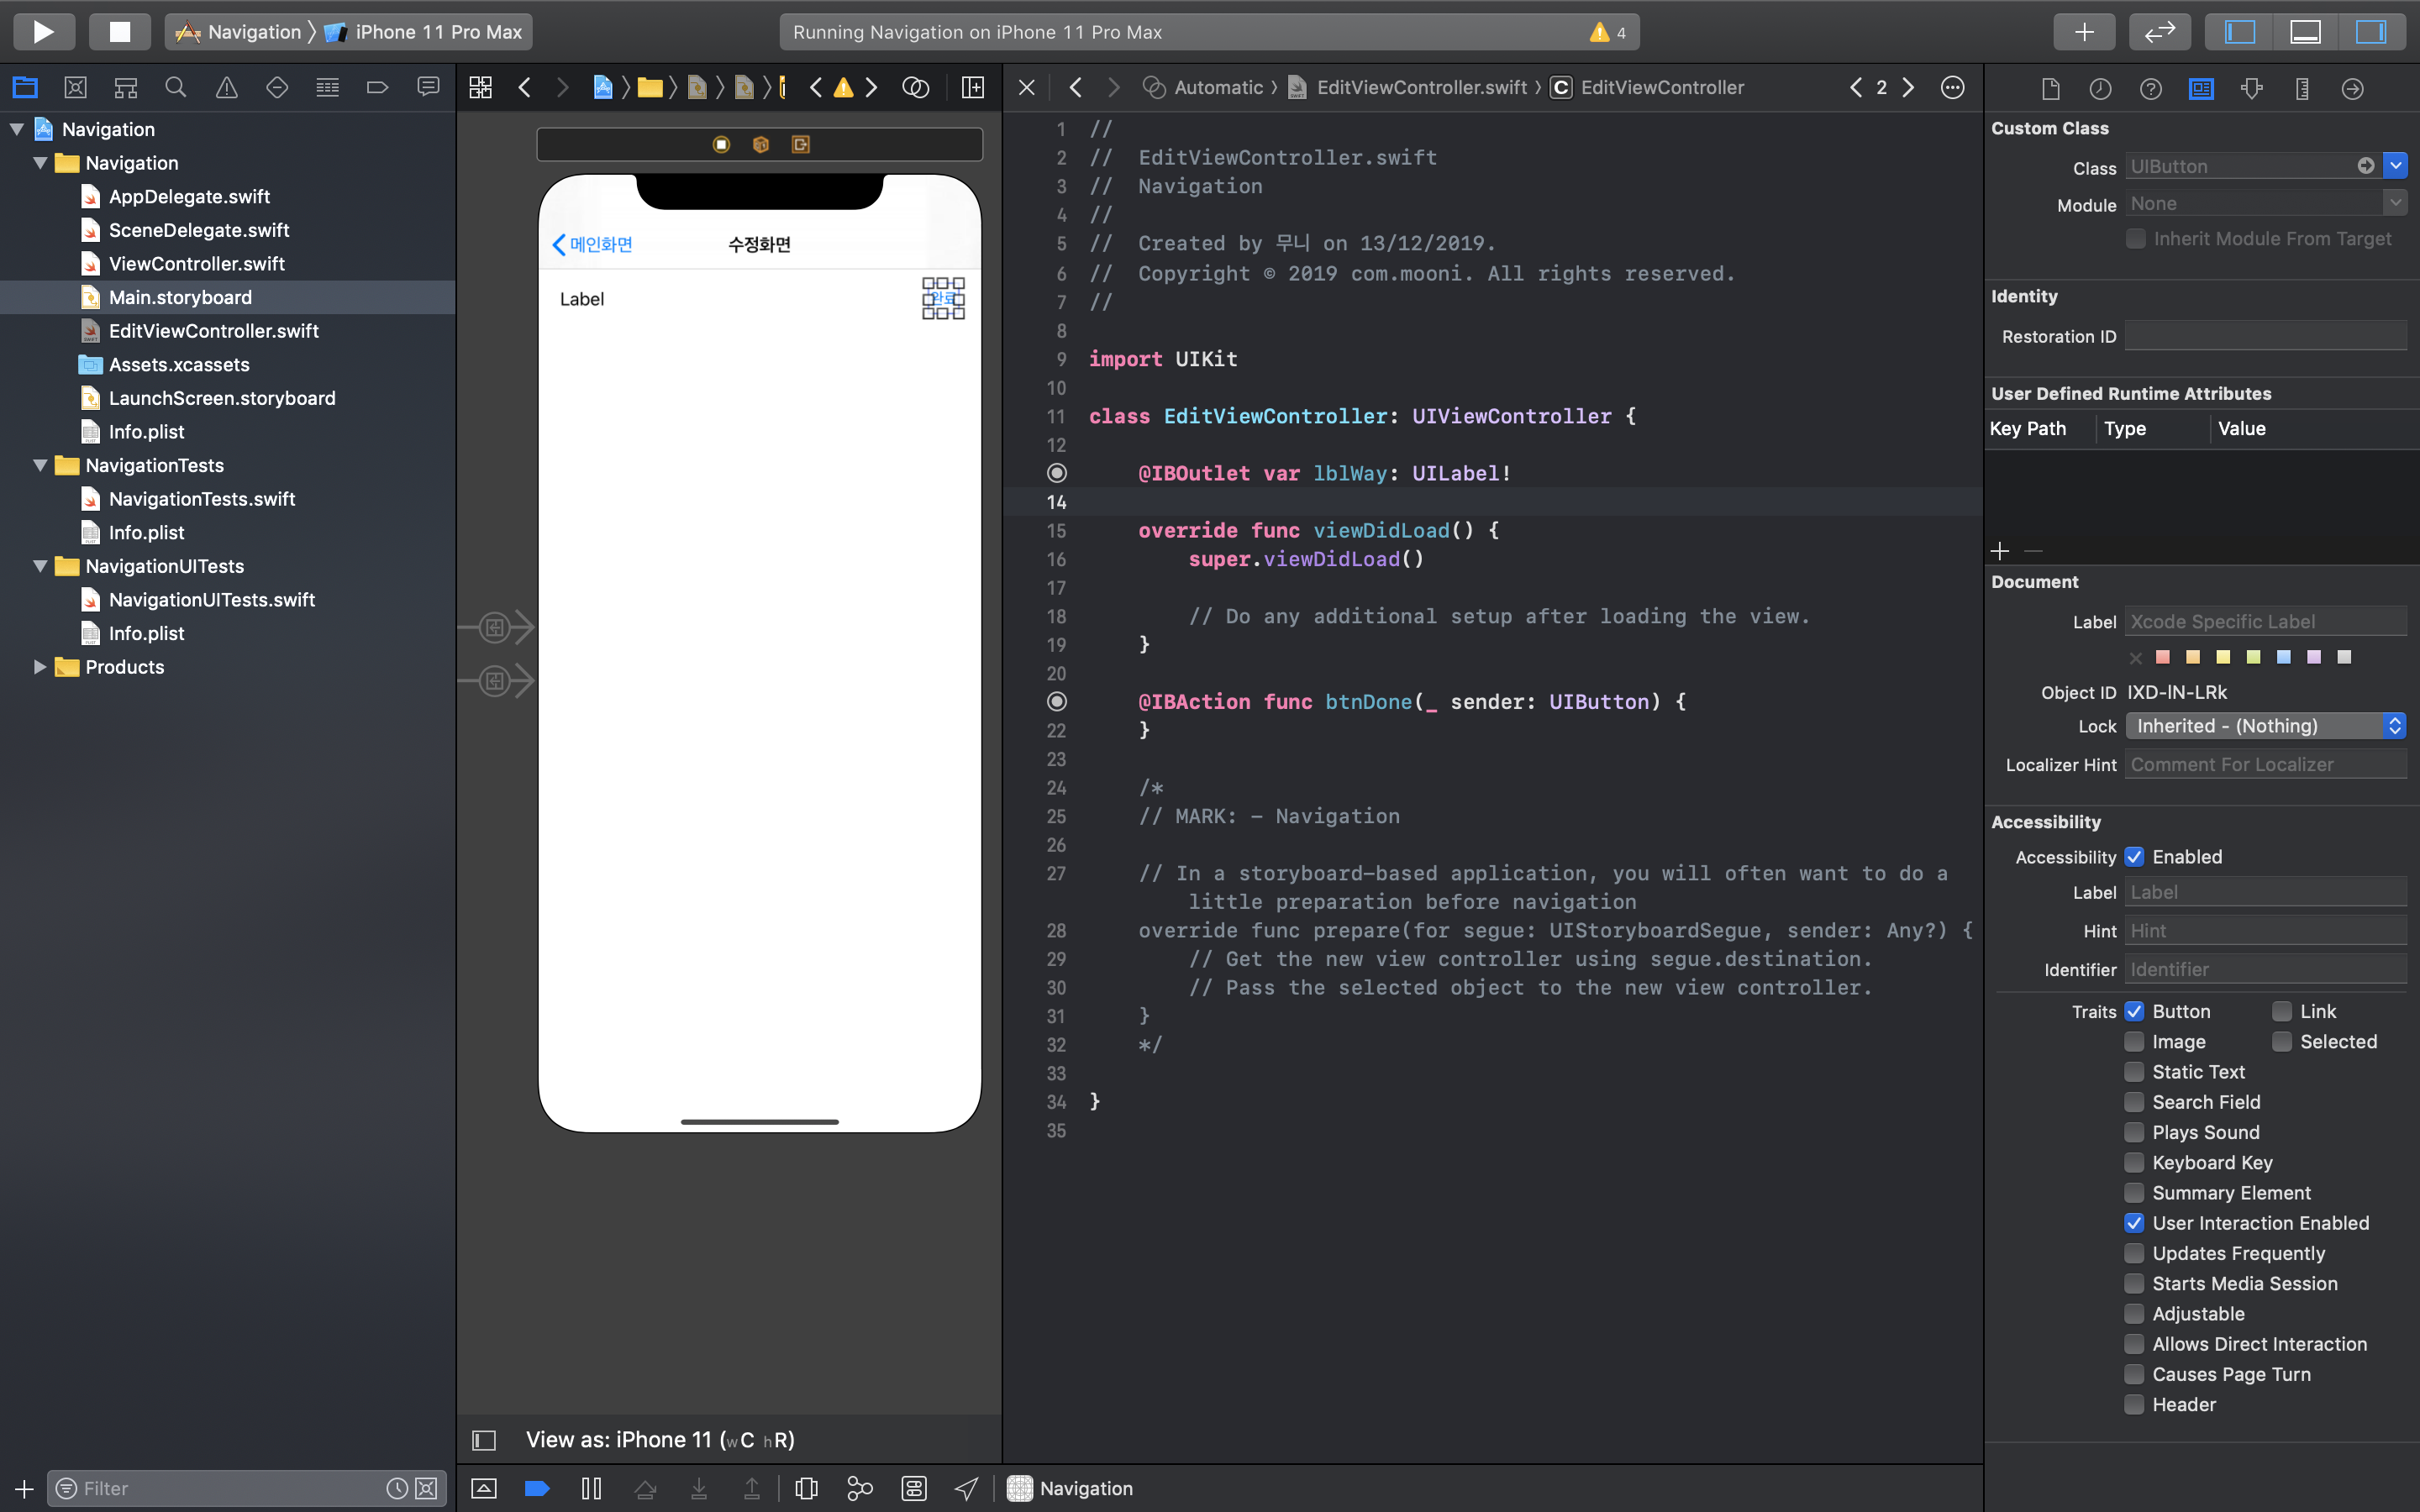Click the Debug View Hierarchy icon
The height and width of the screenshot is (1512, 2420).
[806, 1489]
